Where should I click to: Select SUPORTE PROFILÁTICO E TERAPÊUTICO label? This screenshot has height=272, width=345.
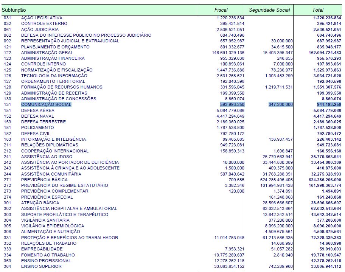pos(65,214)
